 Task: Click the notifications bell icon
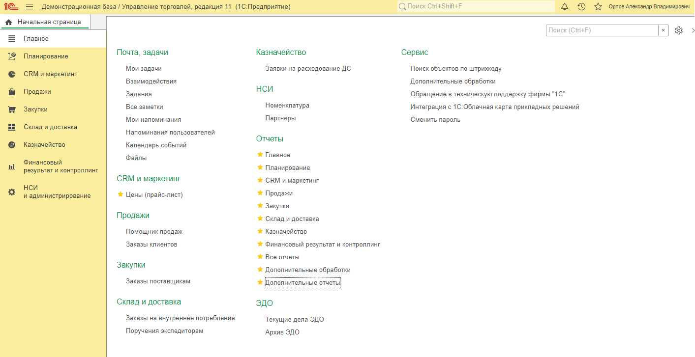click(565, 7)
